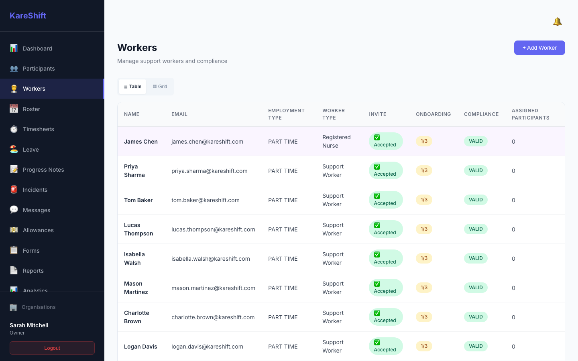Click the Progress Notes memo icon
The image size is (578, 361).
coord(14,169)
